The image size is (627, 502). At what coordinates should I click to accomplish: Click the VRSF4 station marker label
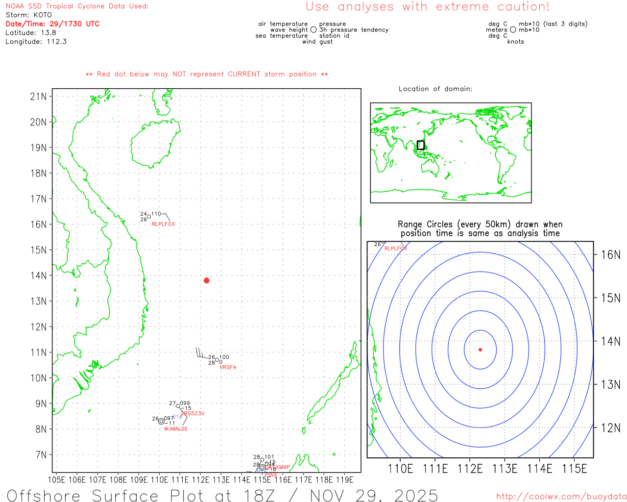pyautogui.click(x=228, y=367)
